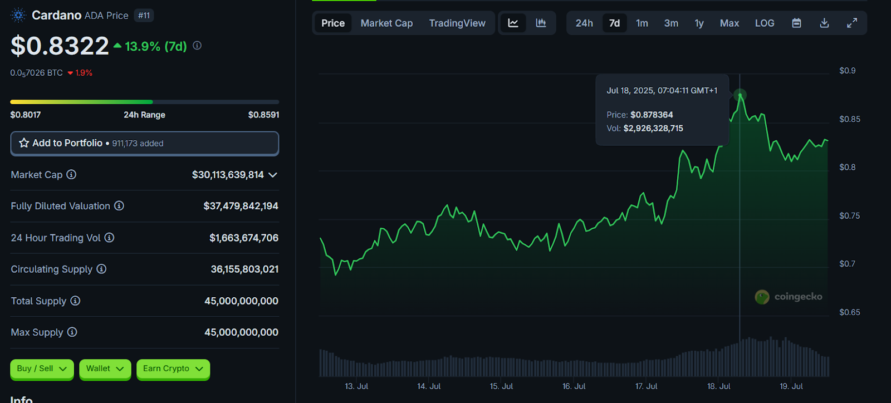
Task: Switch to the Market Cap tab
Action: click(x=386, y=23)
